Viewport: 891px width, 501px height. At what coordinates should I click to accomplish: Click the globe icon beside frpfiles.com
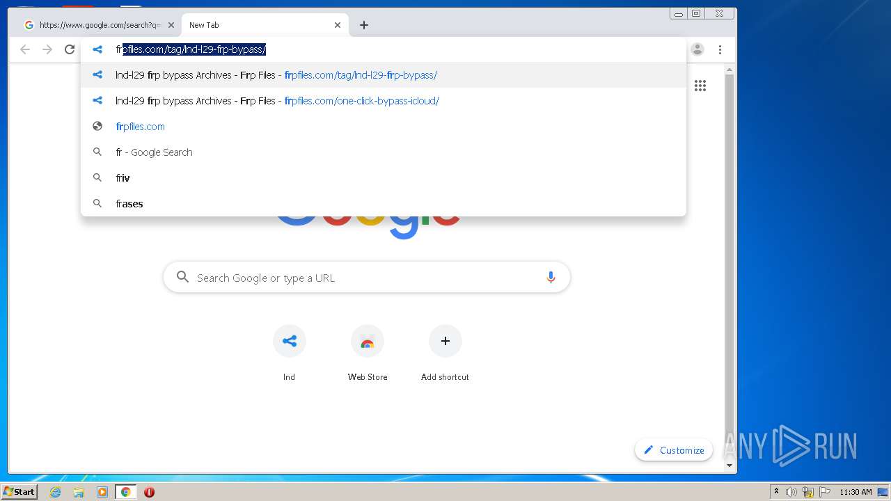[x=97, y=127]
